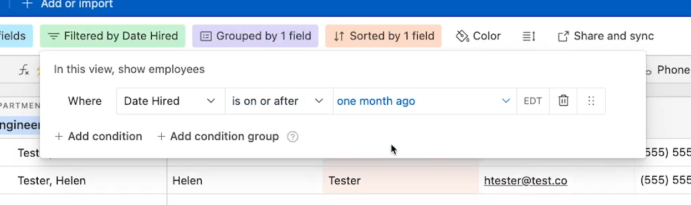691x205 pixels.
Task: Open Grouped by 1 field
Action: click(x=255, y=36)
